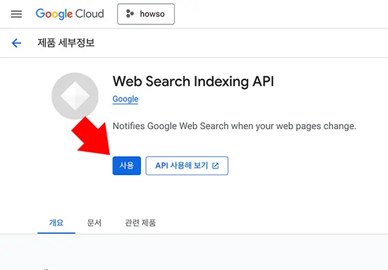Click the API 사용해 보기 button
This screenshot has width=388, height=270.
[x=187, y=165]
